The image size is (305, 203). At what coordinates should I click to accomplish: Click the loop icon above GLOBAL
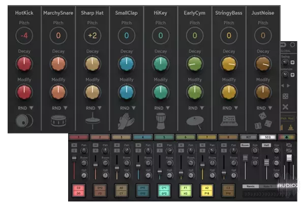click(x=284, y=45)
